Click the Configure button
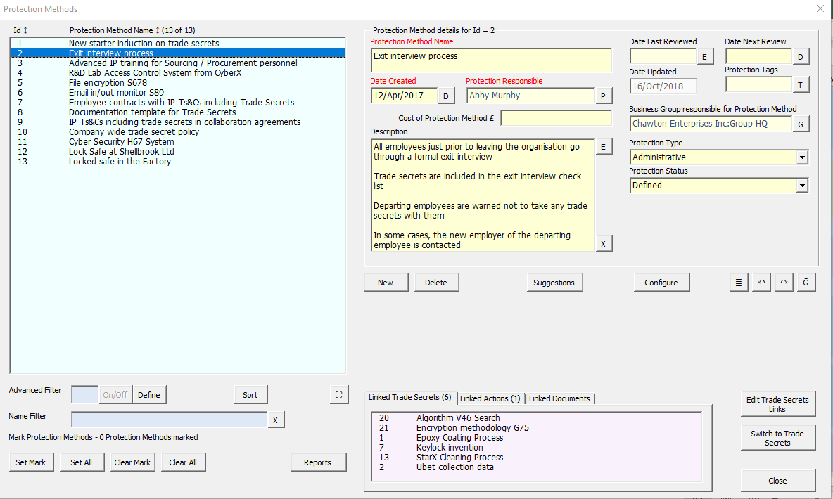 point(661,283)
